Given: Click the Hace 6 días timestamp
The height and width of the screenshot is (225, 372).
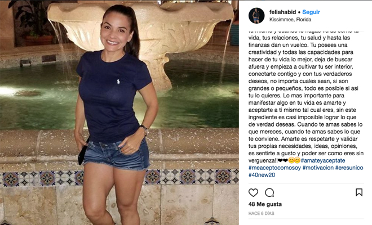Looking at the screenshot, I should [x=261, y=213].
